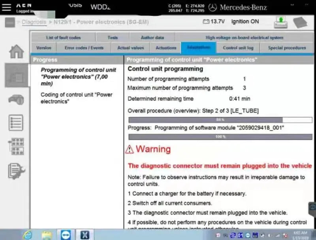The width and height of the screenshot is (316, 240).
Task: Open the Control unit log tab
Action: pos(238,48)
